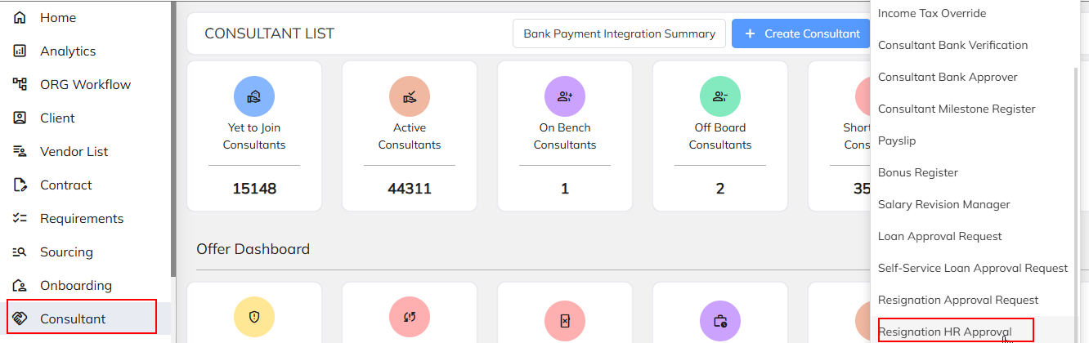This screenshot has width=1089, height=343.
Task: Go to Sourcing in the sidebar
Action: coord(66,252)
